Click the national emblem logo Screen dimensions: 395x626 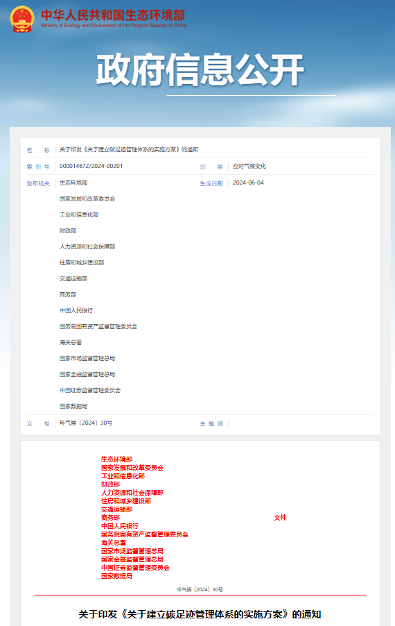[x=22, y=19]
